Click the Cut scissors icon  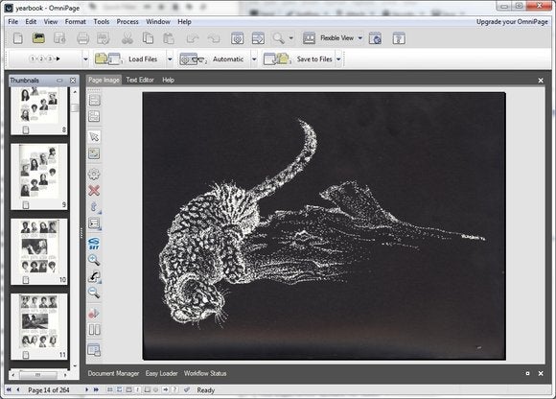coord(127,38)
